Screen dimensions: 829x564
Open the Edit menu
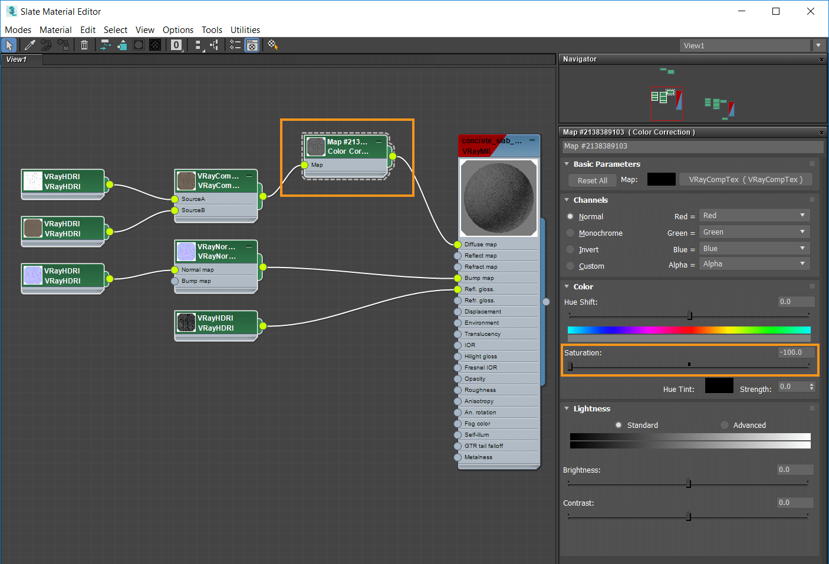pyautogui.click(x=88, y=30)
